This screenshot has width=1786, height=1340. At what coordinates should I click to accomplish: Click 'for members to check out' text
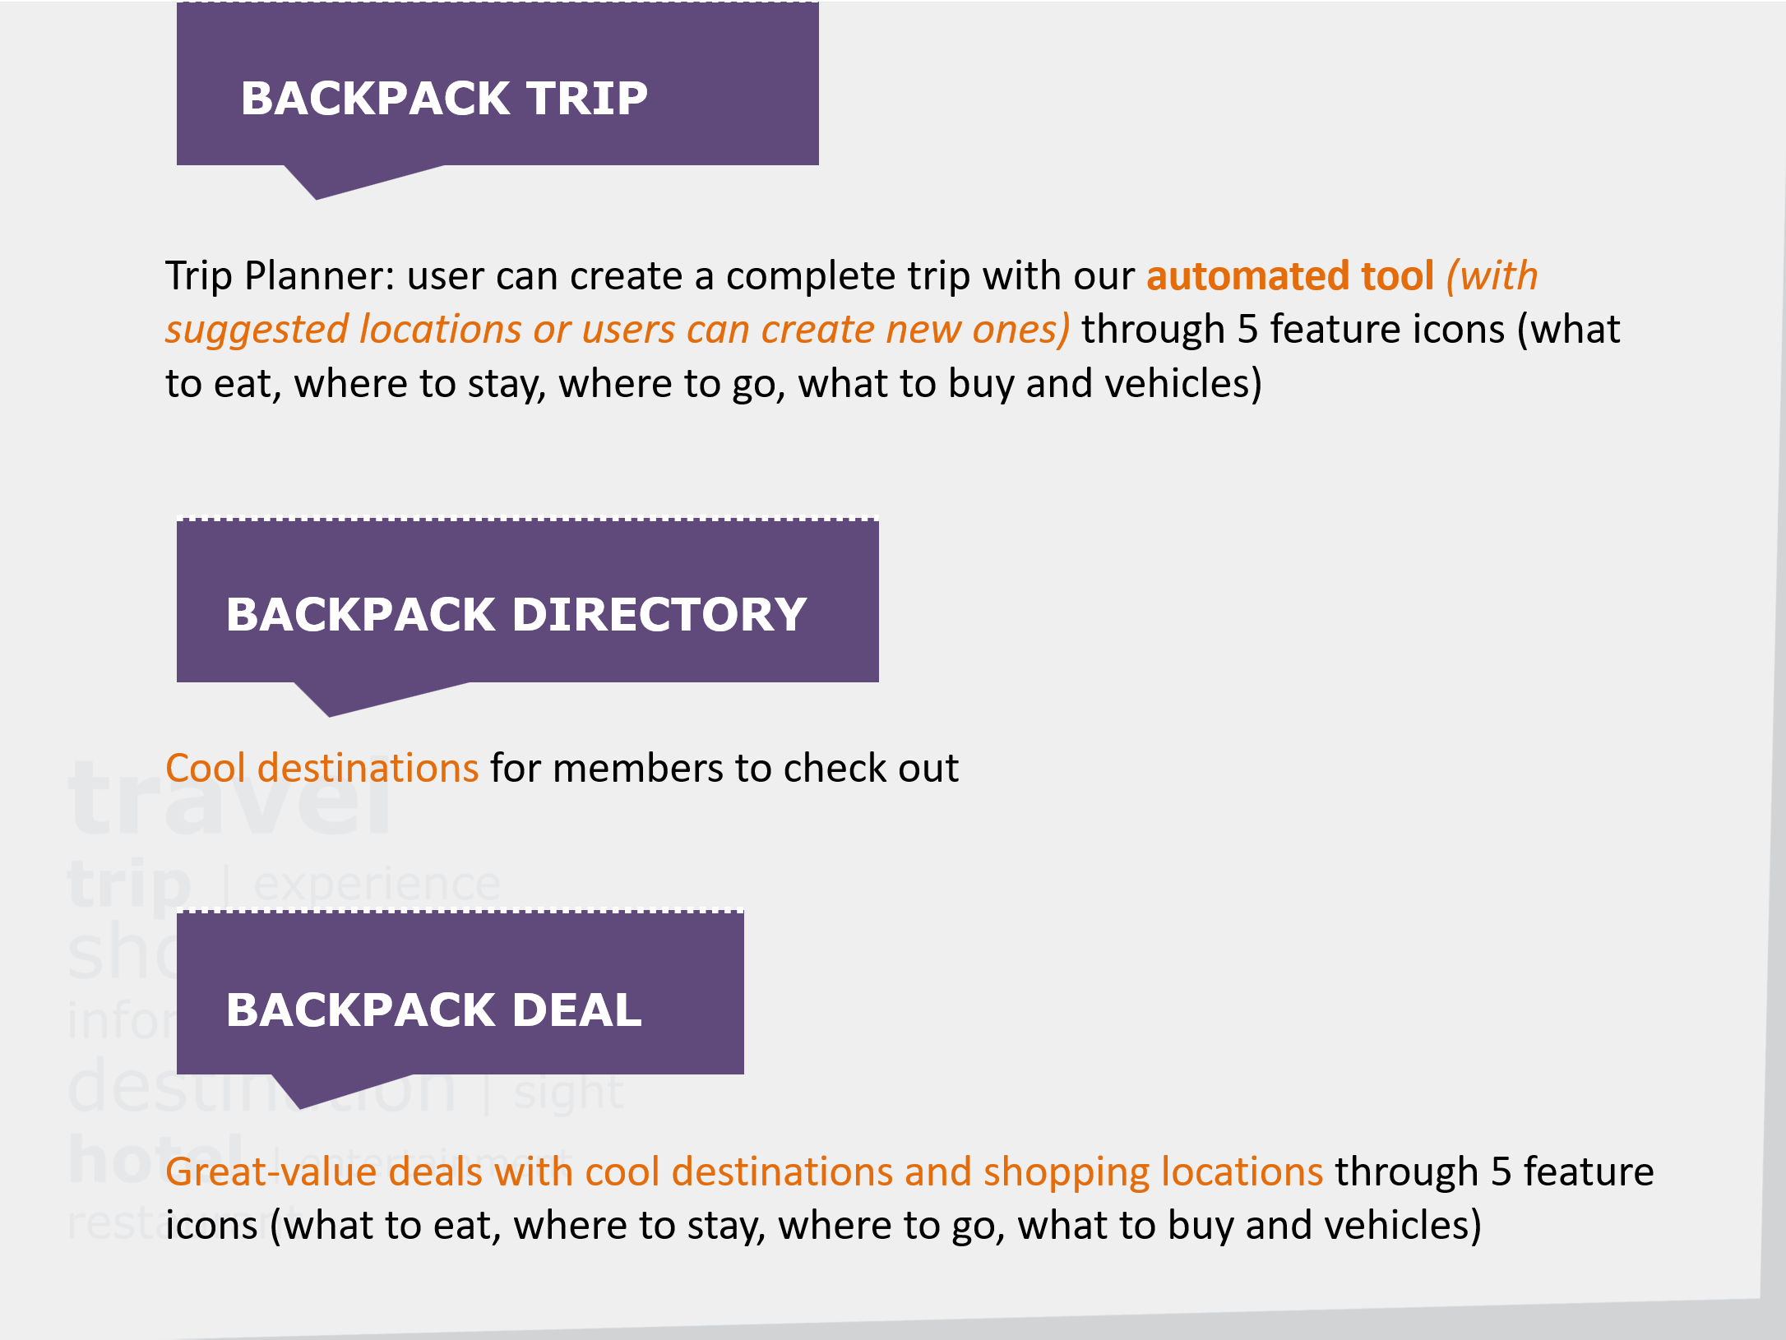pos(724,769)
